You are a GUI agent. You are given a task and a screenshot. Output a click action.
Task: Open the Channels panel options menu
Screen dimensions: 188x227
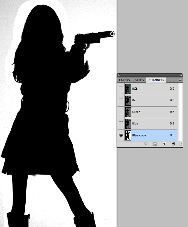pyautogui.click(x=179, y=80)
